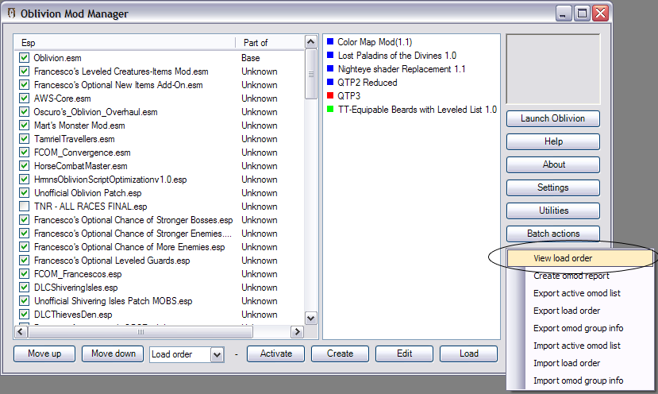Select Francesco's Optional New Items Add-On.esm row text
658x394 pixels.
coord(118,85)
